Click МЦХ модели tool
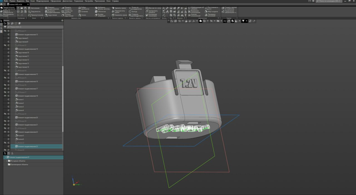This screenshot has width=356, height=195. pos(211,12)
